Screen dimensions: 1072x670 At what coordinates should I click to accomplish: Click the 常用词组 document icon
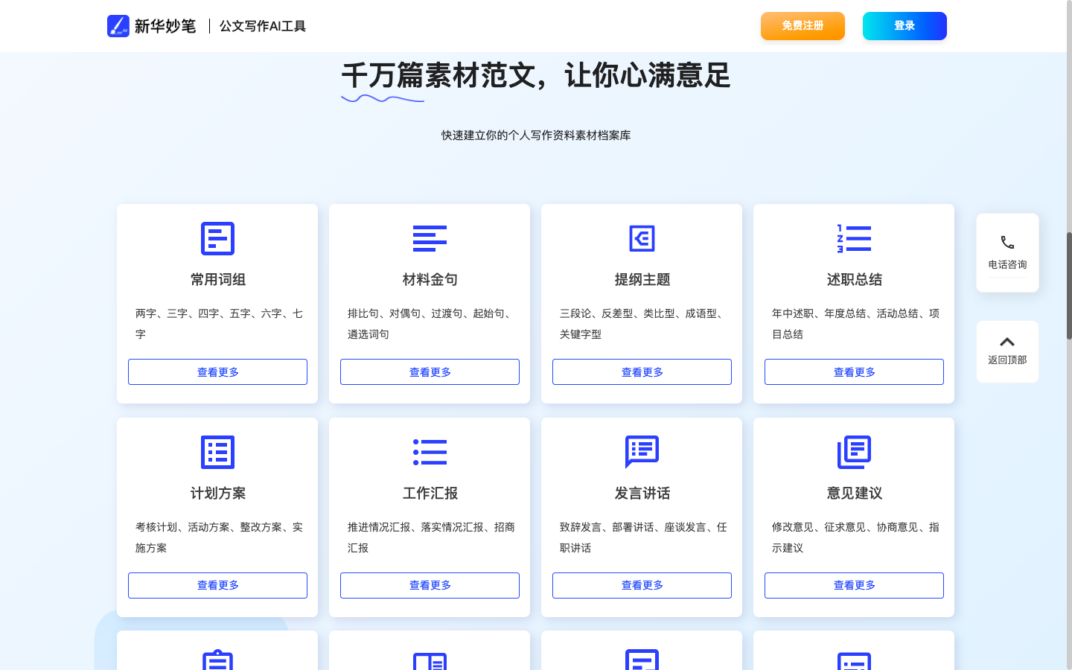pos(217,239)
